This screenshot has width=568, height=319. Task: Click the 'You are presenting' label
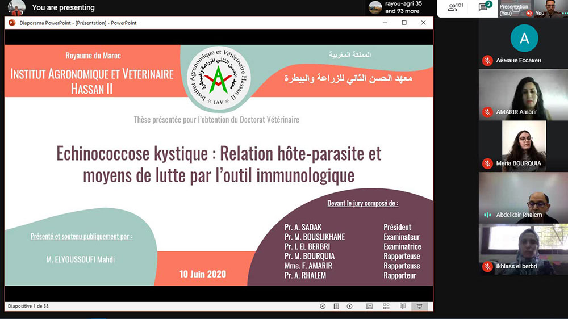63,7
